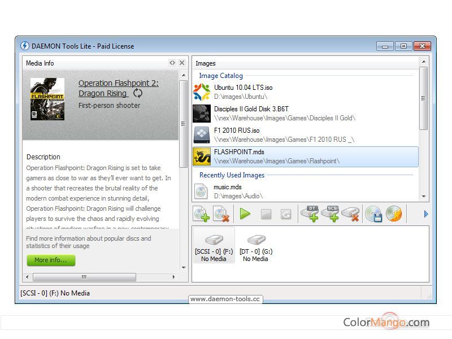Image resolution: width=452 pixels, height=339 pixels.
Task: Select the DT-0 (G:) virtual drive
Action: coord(256,248)
